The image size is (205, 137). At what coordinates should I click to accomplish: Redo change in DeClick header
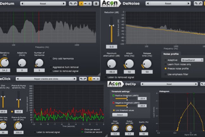tap(85, 79)
